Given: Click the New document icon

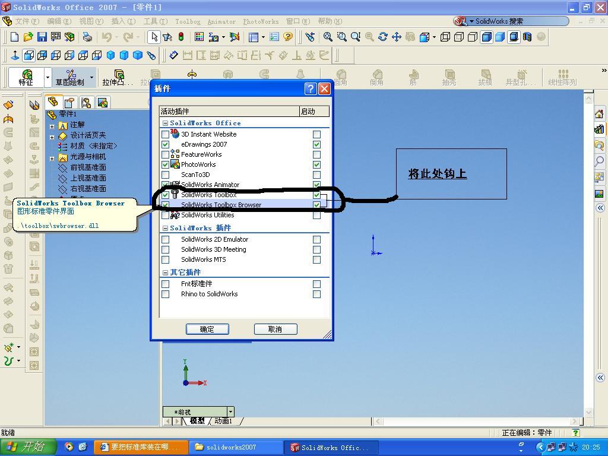Looking at the screenshot, I should [x=14, y=37].
